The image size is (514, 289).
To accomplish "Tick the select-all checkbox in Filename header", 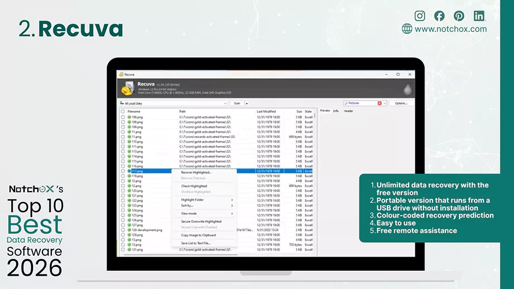I will point(123,111).
